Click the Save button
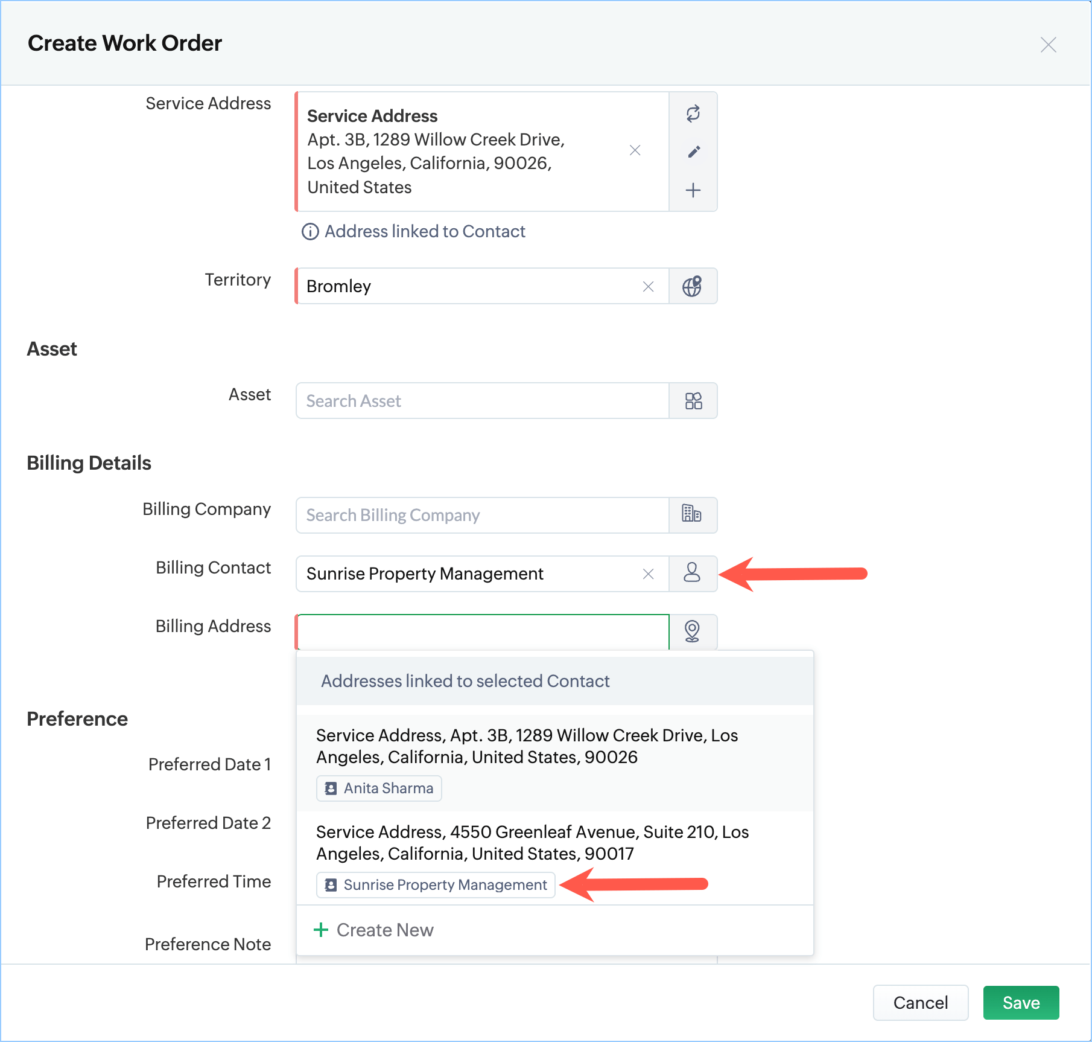1092x1042 pixels. (1021, 1003)
